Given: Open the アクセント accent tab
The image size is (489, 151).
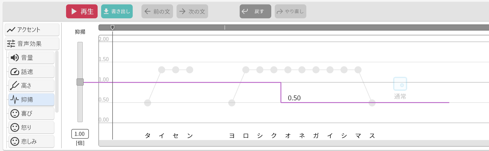Looking at the screenshot, I should [x=32, y=30].
